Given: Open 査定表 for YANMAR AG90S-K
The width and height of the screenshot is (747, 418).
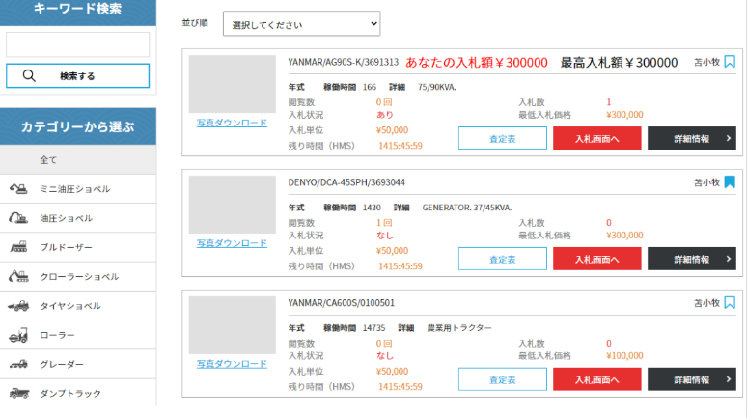Looking at the screenshot, I should tap(502, 139).
